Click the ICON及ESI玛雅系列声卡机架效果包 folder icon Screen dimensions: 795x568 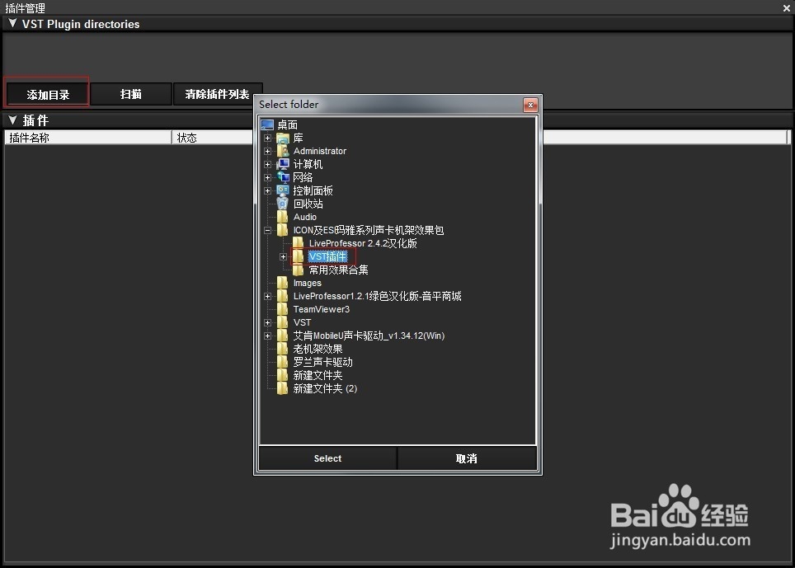click(x=283, y=230)
